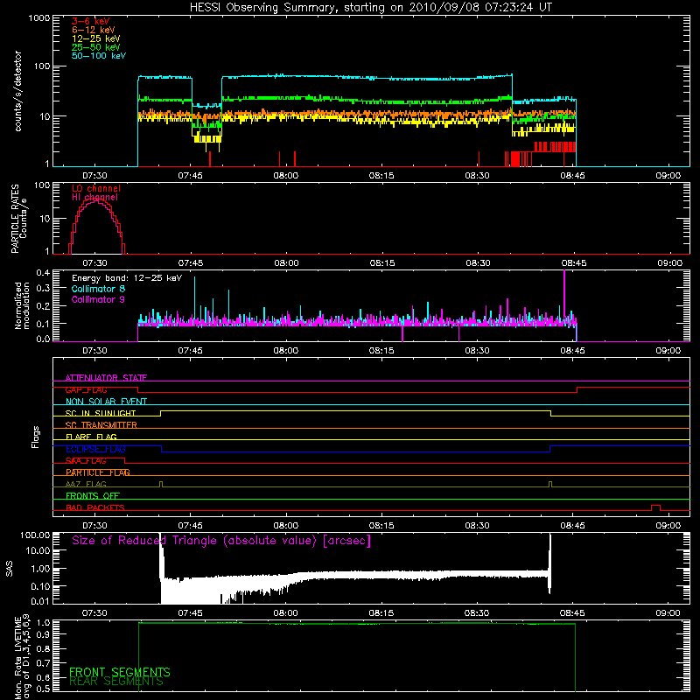Select the 3-6 keV legend label
Image resolution: width=700 pixels, height=700 pixels.
coord(91,21)
